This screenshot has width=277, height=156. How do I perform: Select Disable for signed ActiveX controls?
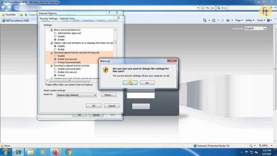55,56
